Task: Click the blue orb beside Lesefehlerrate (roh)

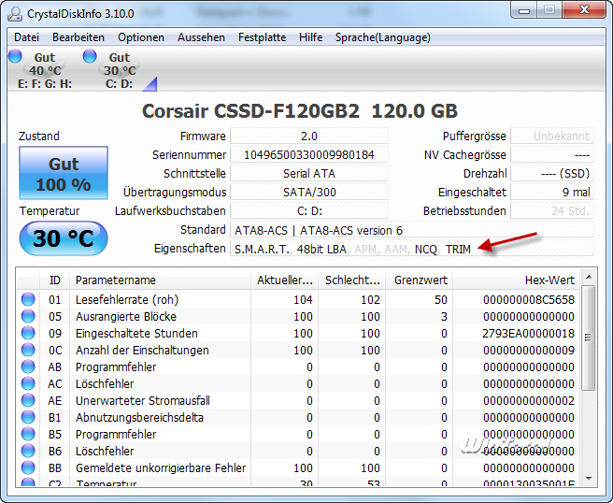Action: pos(28,300)
